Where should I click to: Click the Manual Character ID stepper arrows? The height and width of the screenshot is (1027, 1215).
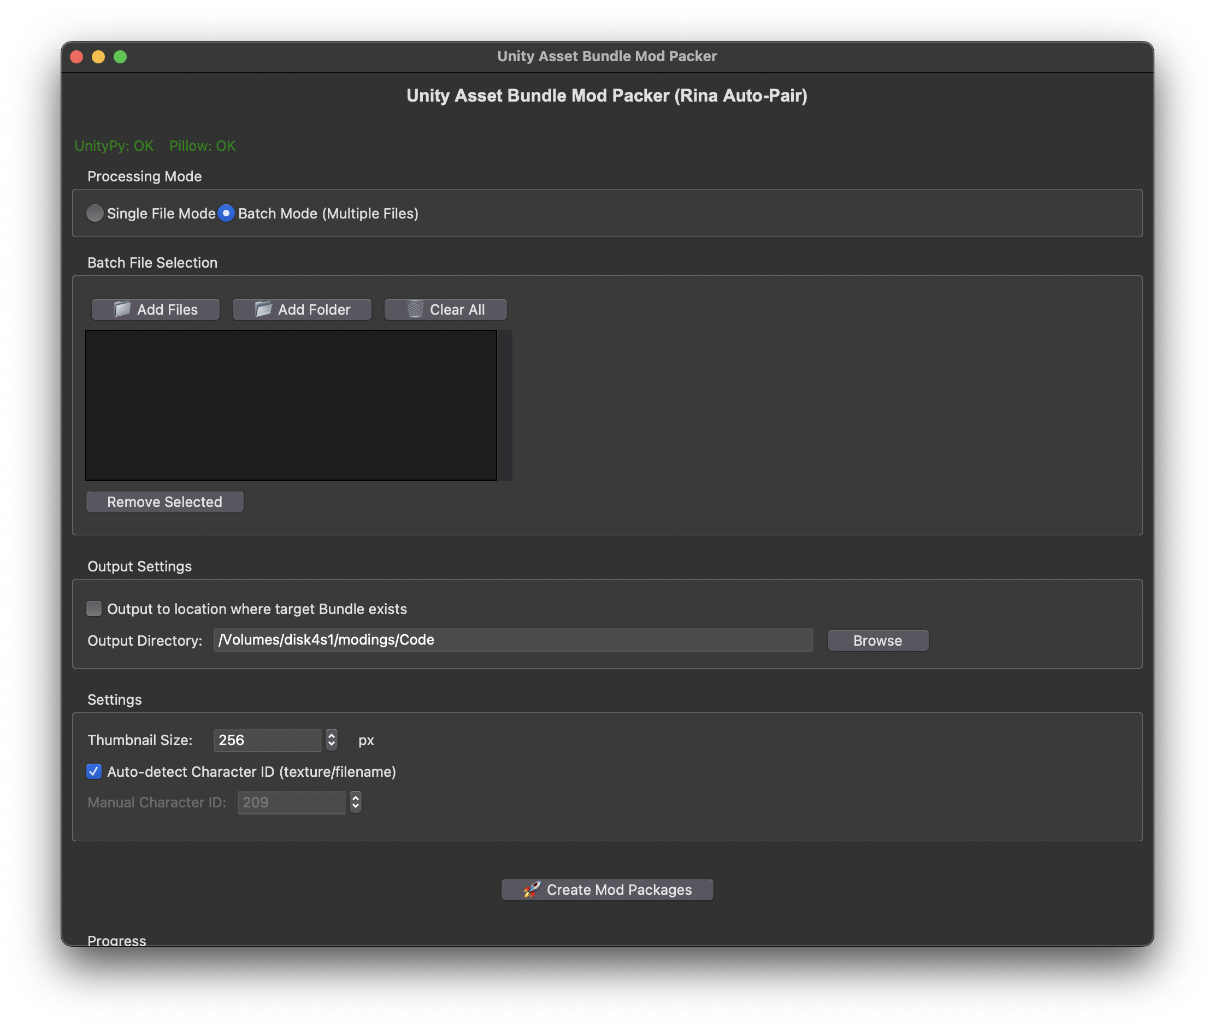[355, 802]
